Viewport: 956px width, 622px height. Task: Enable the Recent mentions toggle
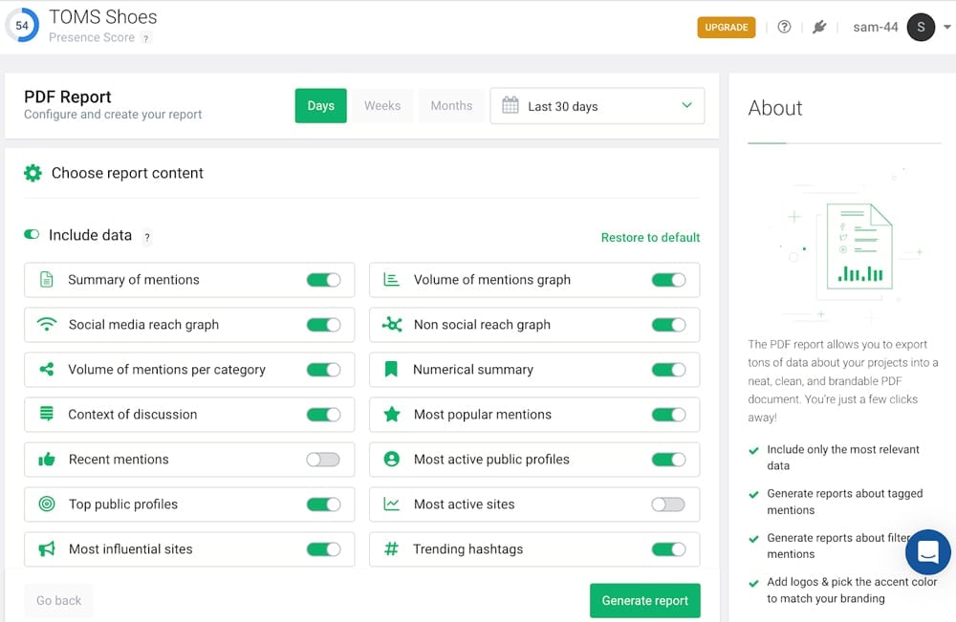click(x=323, y=460)
